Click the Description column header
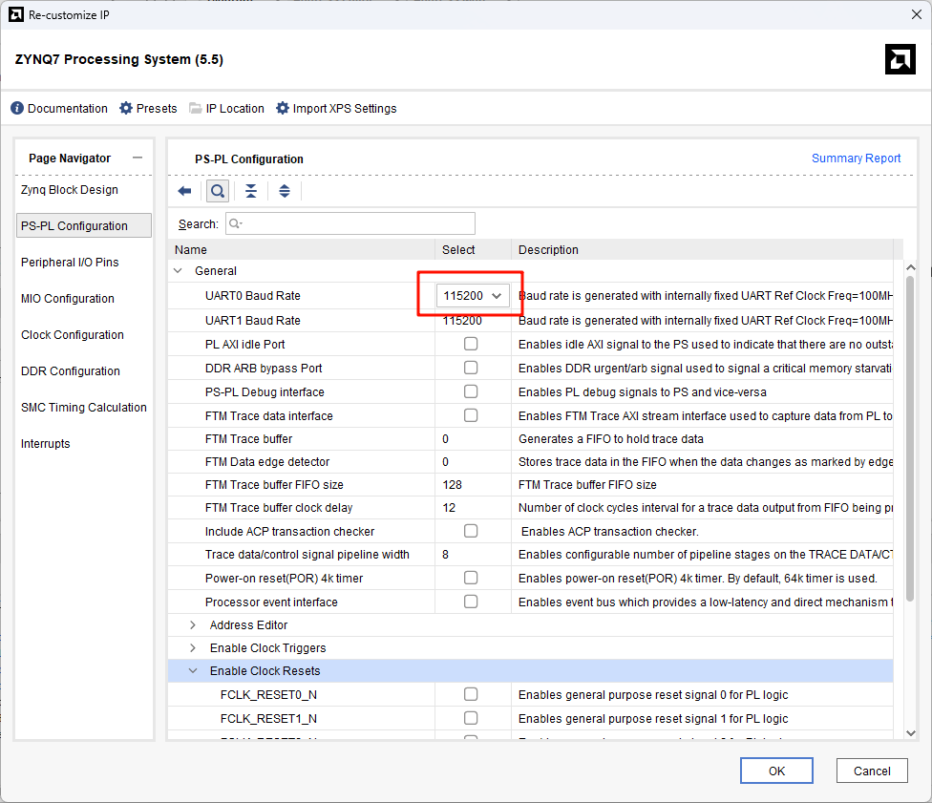This screenshot has width=932, height=803. tap(703, 249)
